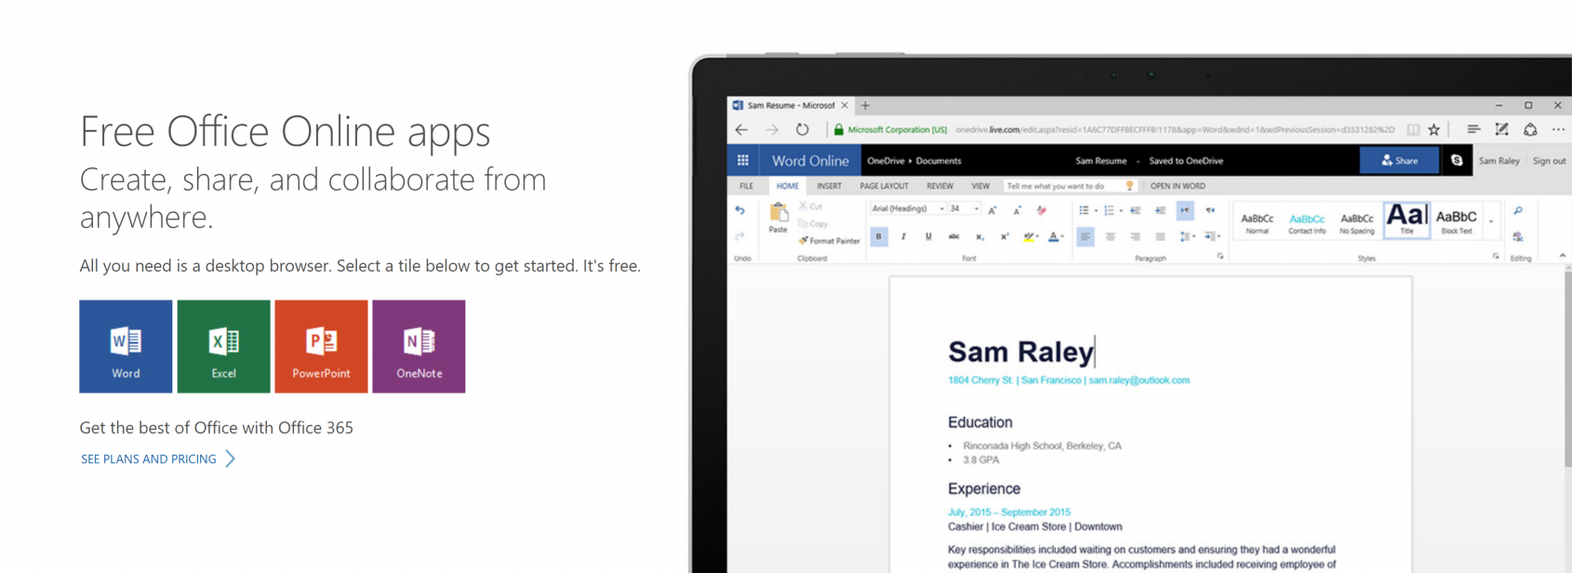The width and height of the screenshot is (1572, 573).
Task: Toggle Superscript formatting
Action: point(1005,237)
